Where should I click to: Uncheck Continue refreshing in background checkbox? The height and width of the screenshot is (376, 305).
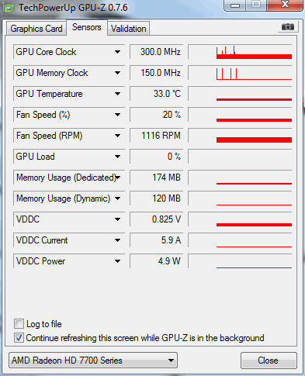pyautogui.click(x=19, y=338)
